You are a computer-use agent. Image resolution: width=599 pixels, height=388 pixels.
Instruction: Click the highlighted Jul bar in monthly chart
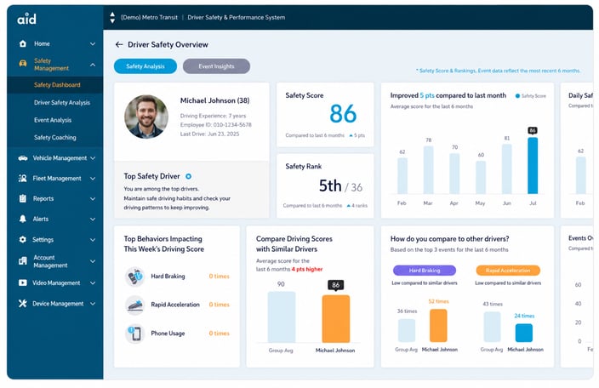tap(533, 165)
